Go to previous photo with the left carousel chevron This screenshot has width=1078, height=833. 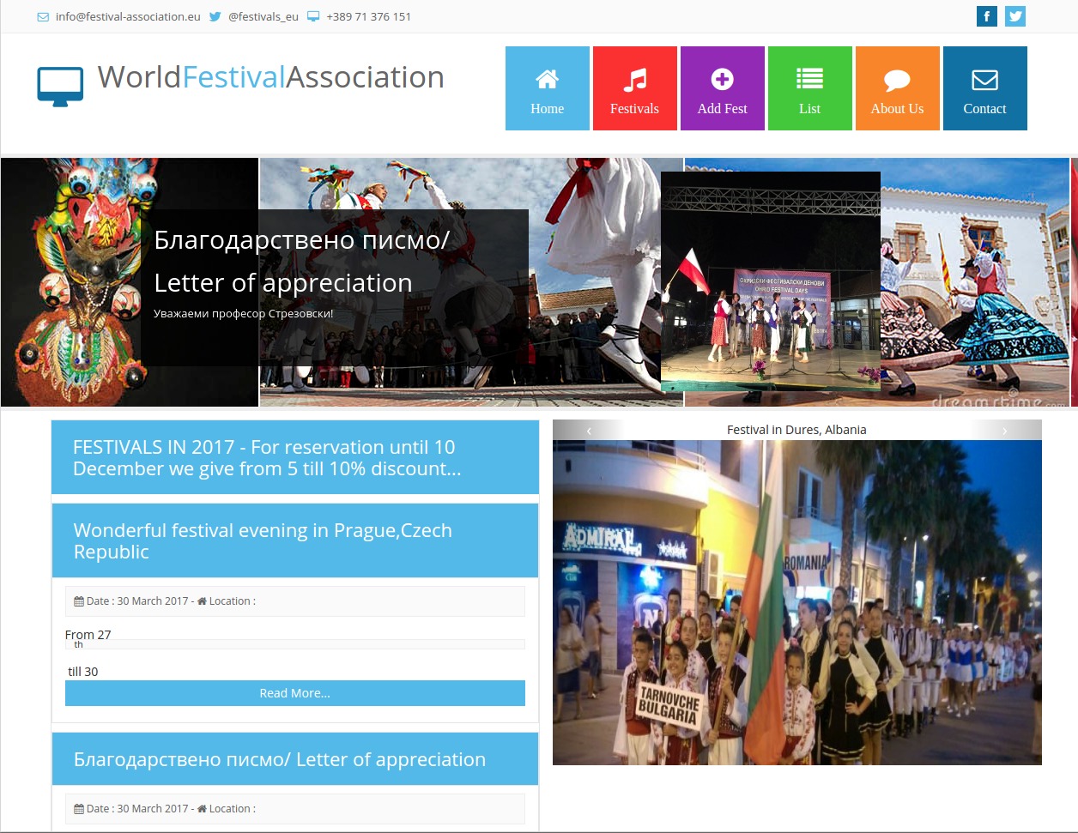(x=589, y=430)
